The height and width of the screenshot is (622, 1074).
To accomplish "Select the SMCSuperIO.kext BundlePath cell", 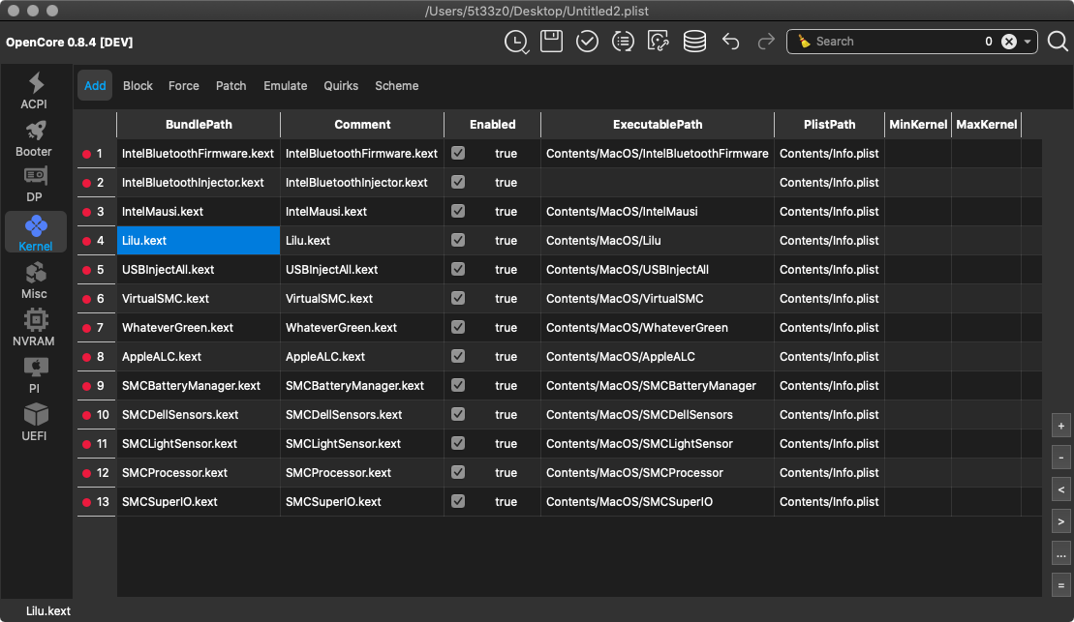I will tap(199, 502).
